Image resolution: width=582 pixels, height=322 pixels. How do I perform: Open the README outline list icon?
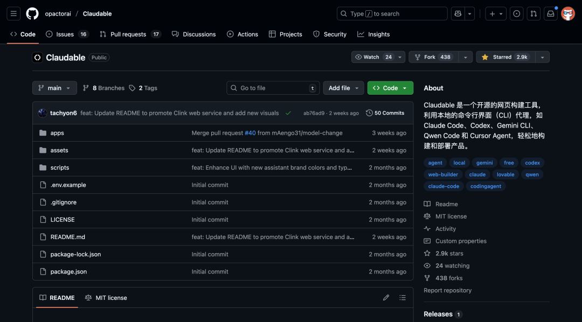pyautogui.click(x=403, y=298)
